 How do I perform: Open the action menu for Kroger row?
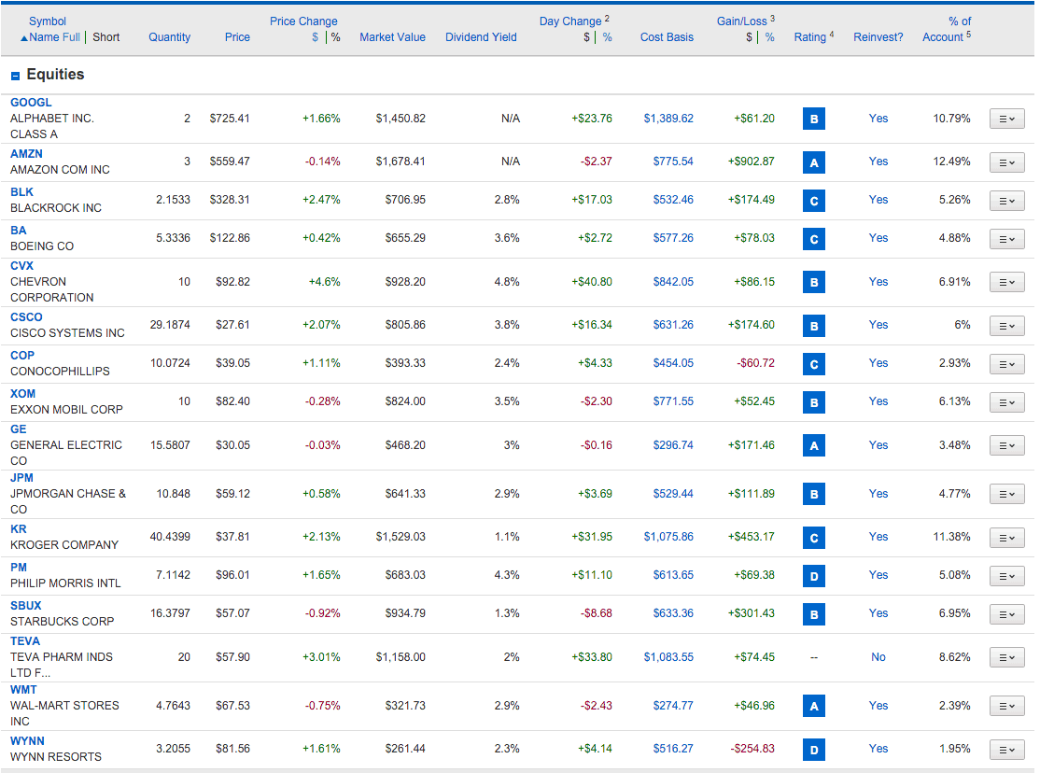pyautogui.click(x=1006, y=538)
